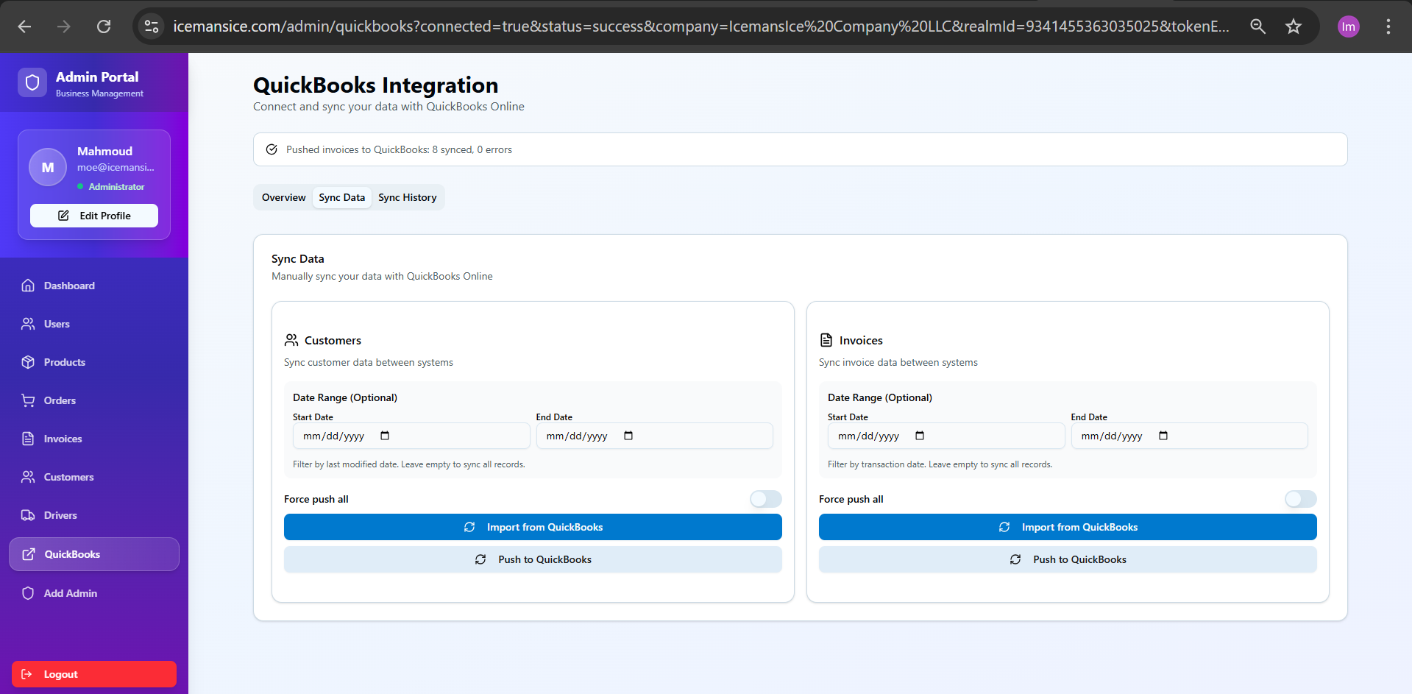Click the browser zoom magnifier icon
This screenshot has height=694, width=1412.
1257,26
